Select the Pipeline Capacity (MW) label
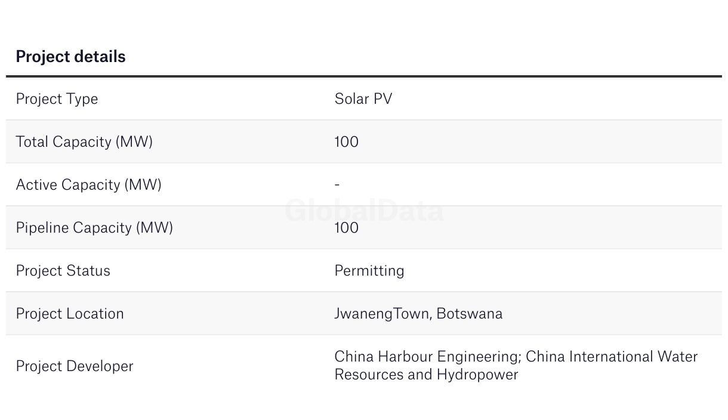This screenshot has width=728, height=420. pyautogui.click(x=94, y=228)
